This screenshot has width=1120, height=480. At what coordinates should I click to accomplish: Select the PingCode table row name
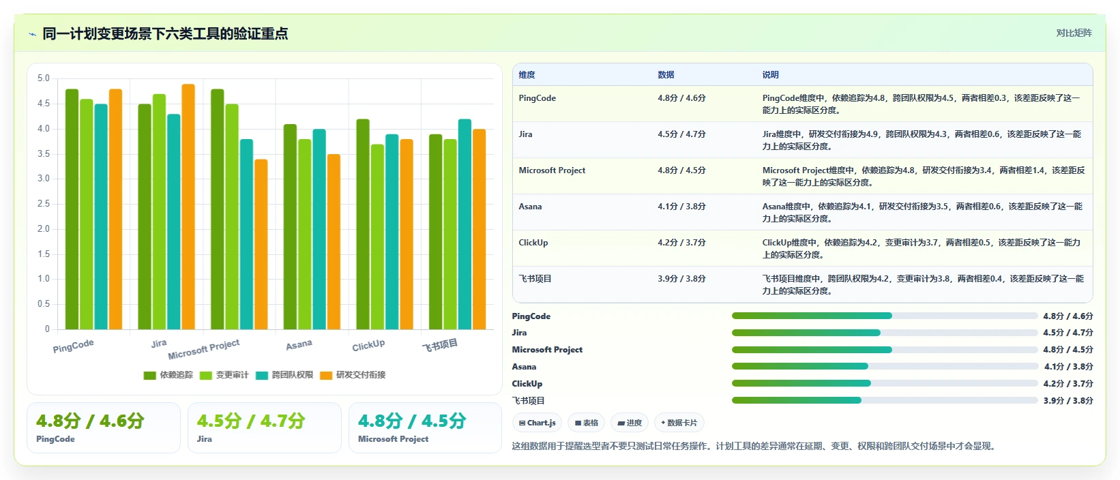pyautogui.click(x=537, y=98)
